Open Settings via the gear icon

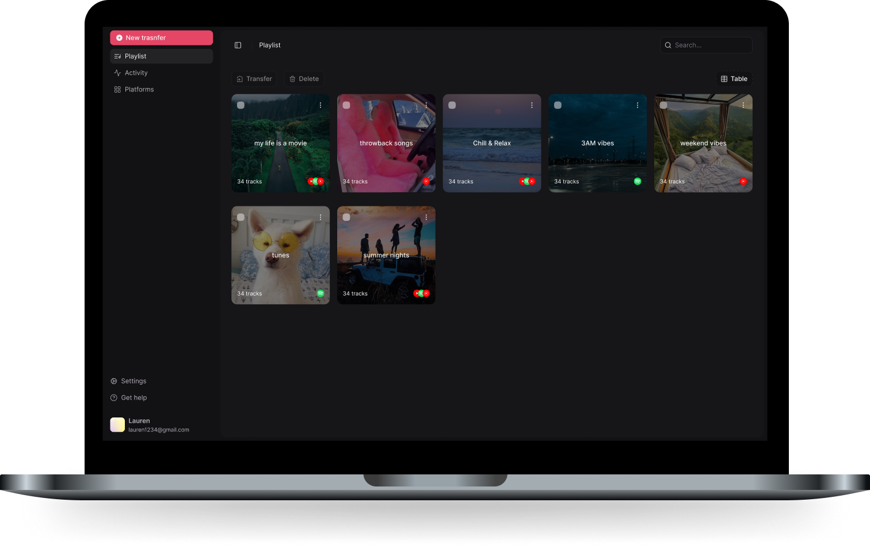coord(113,381)
